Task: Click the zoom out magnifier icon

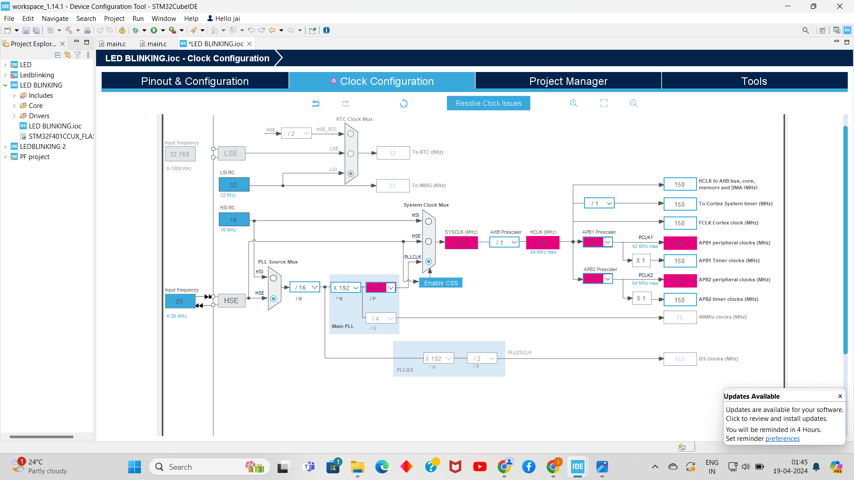Action: click(633, 103)
